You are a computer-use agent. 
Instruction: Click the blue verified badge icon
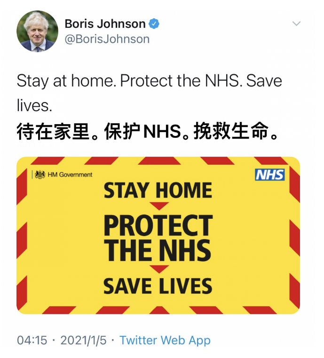click(154, 24)
